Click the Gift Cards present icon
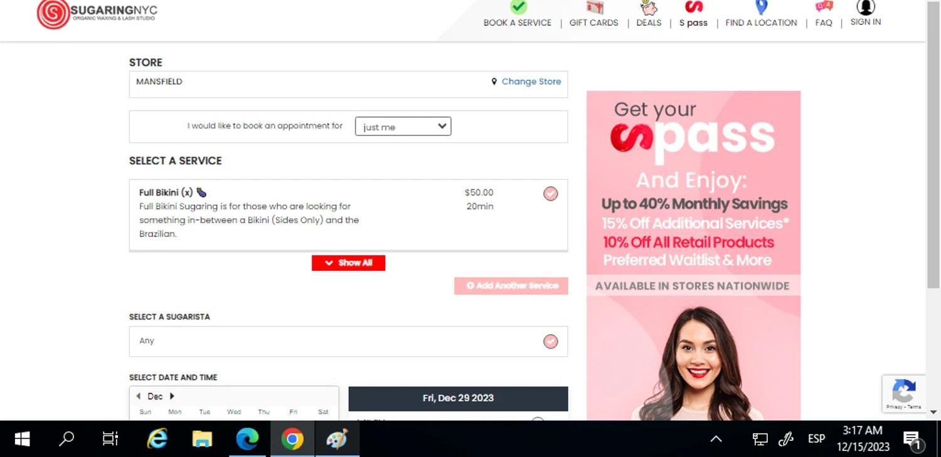The width and height of the screenshot is (941, 457). (594, 7)
